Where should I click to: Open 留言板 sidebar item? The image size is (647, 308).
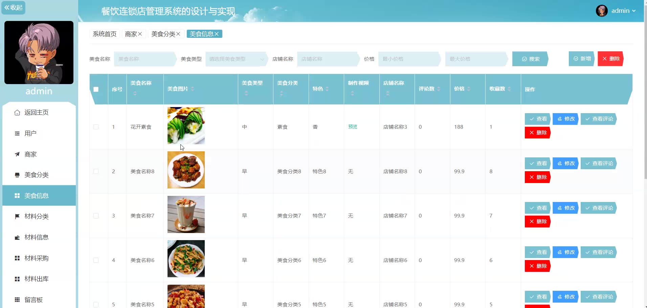pos(39,300)
